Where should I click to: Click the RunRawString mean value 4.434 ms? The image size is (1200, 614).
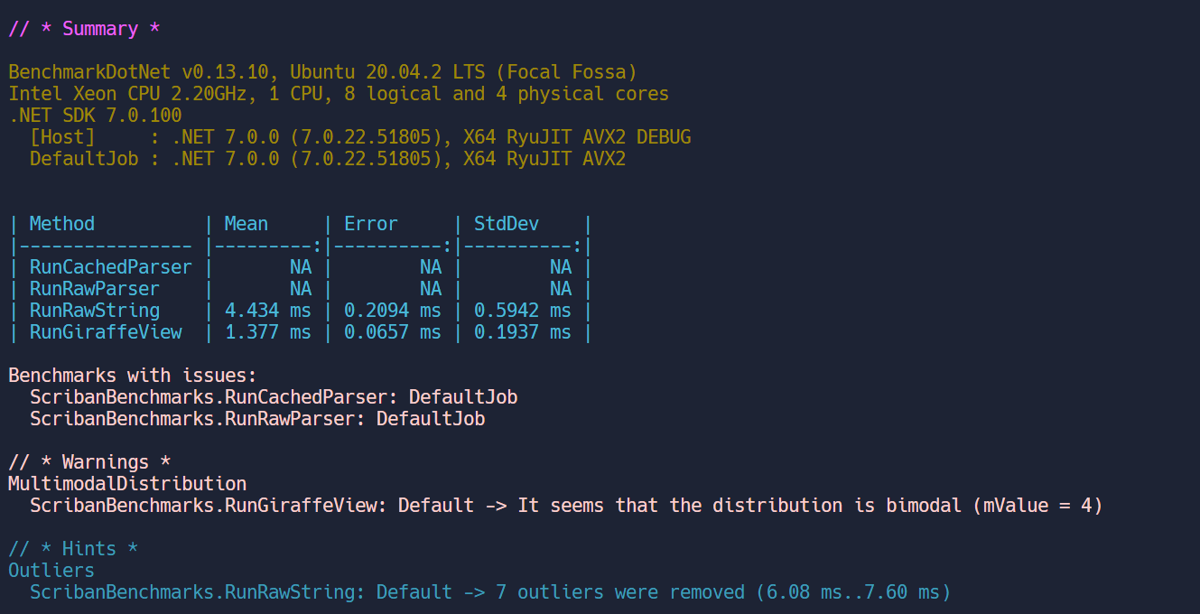268,311
